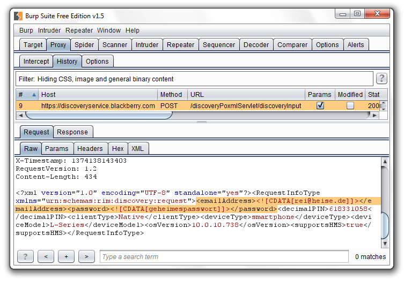Open the main Options tab
Viewport: 404px width, 281px height.
327,45
